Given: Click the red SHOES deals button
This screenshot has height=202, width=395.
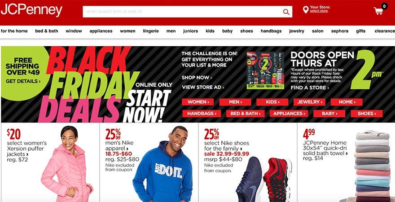Looking at the screenshot, I should 367,114.
